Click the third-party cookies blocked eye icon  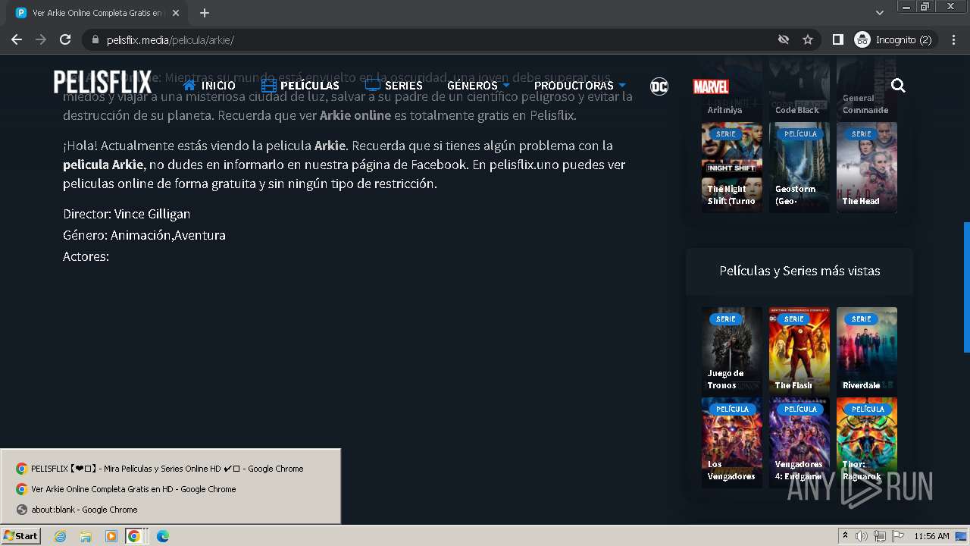[x=784, y=39]
